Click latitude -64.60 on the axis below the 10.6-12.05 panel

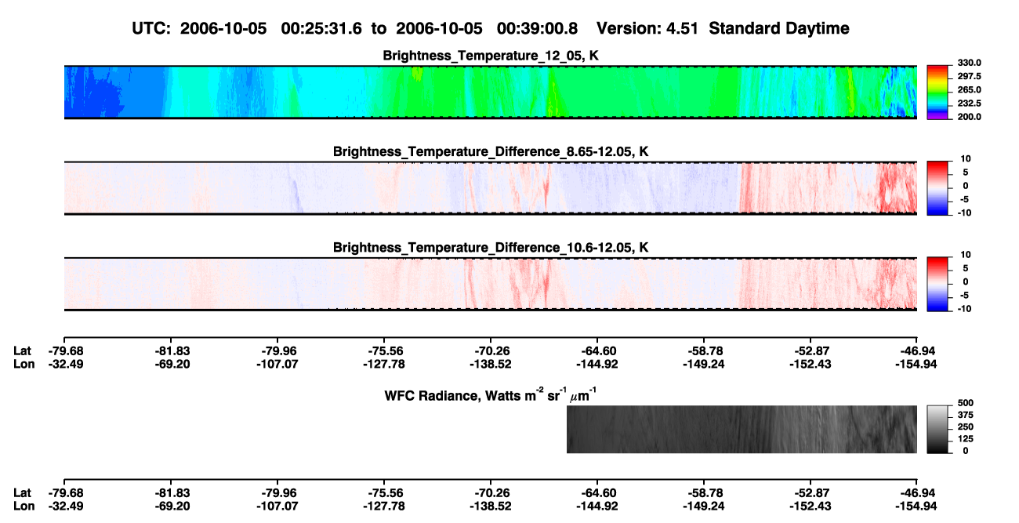click(x=597, y=350)
